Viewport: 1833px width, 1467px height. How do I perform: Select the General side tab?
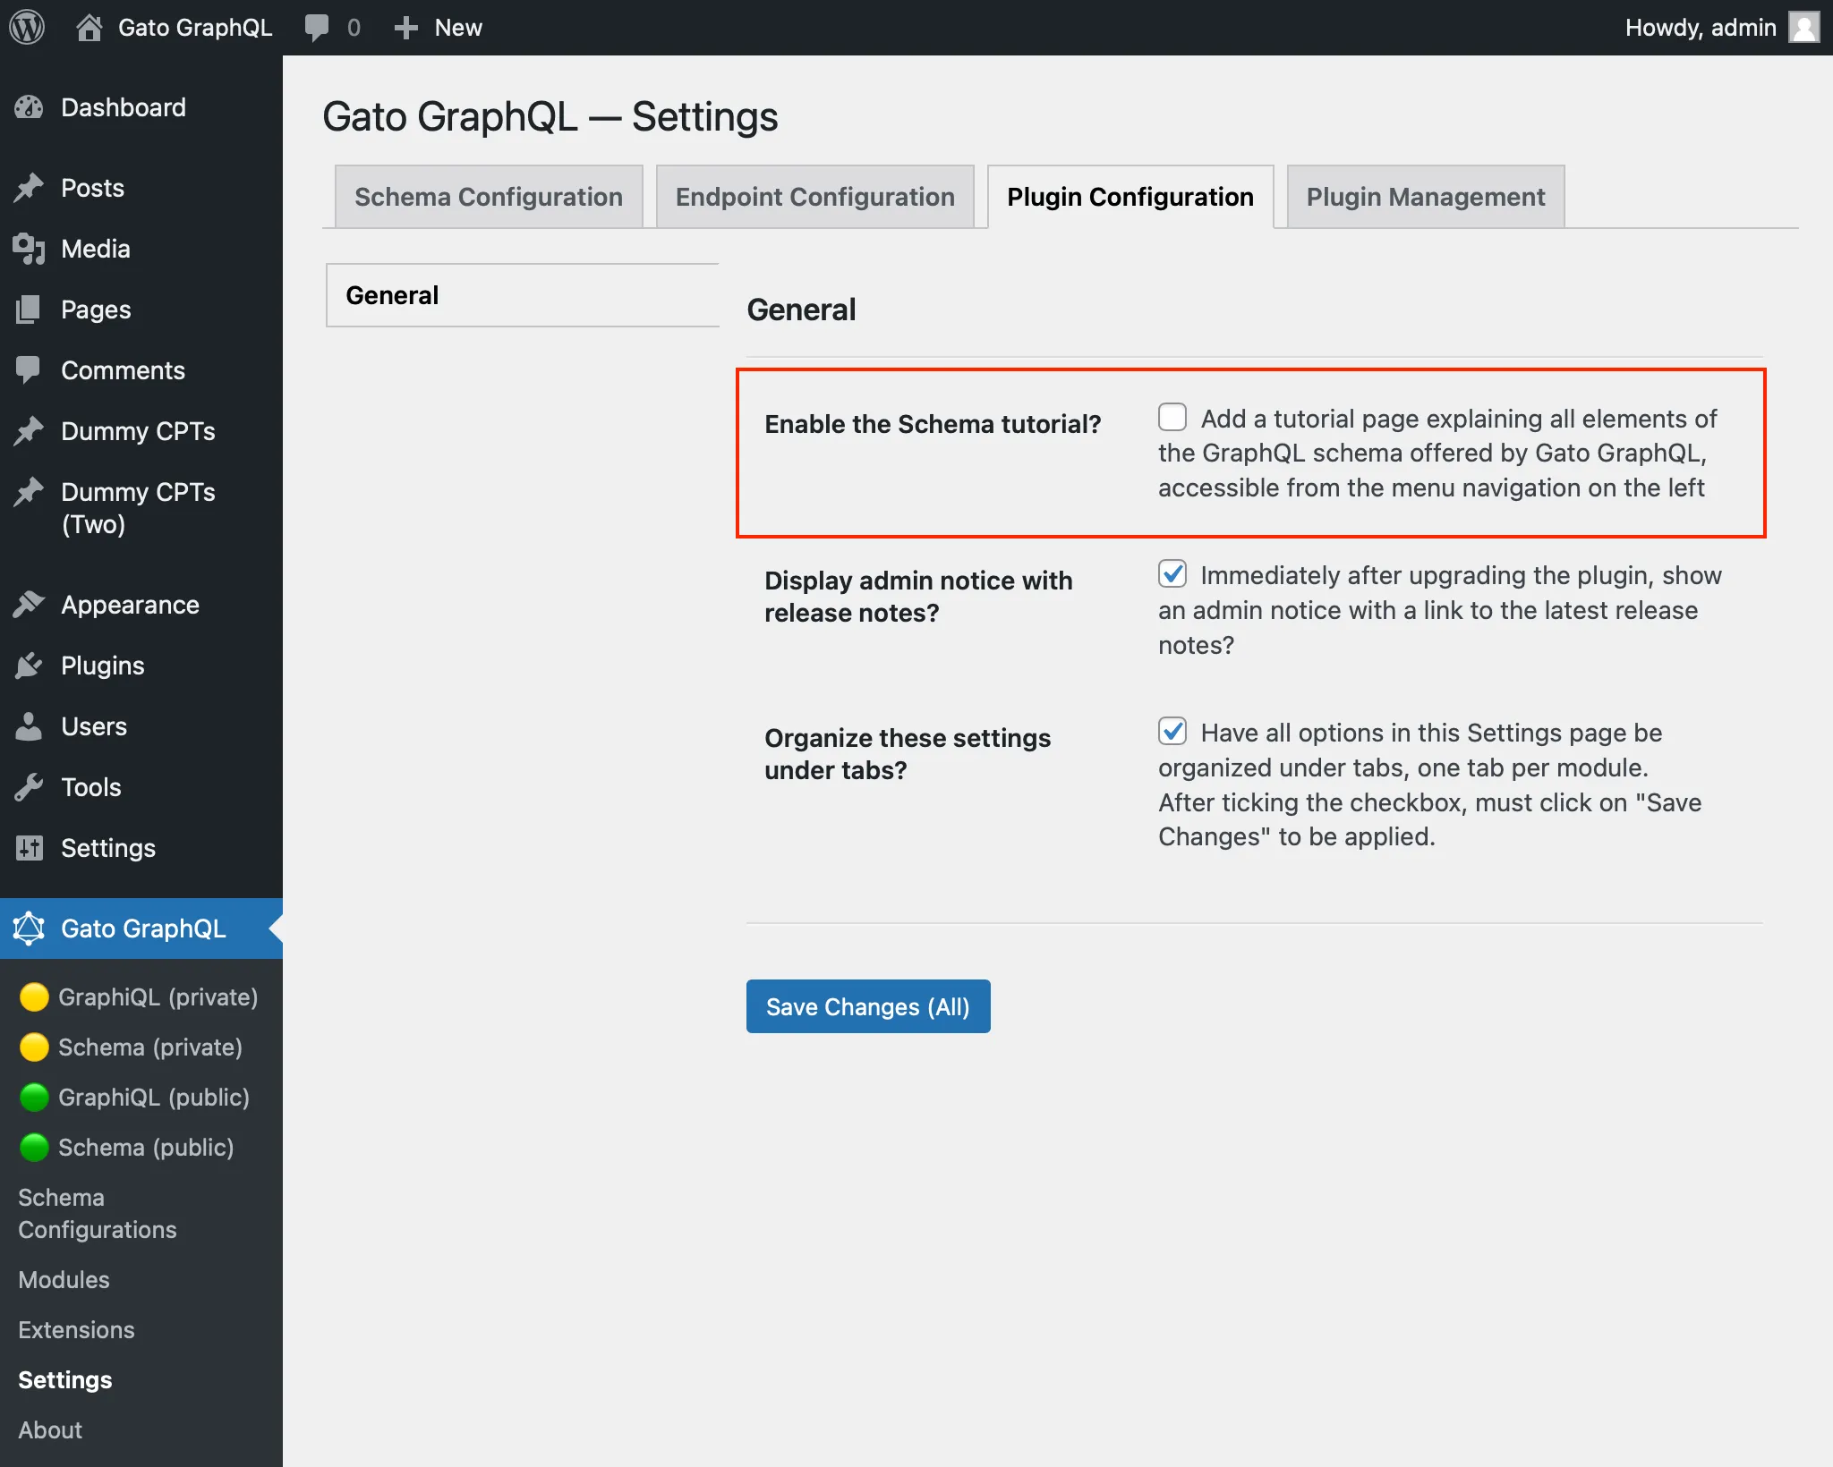click(523, 295)
